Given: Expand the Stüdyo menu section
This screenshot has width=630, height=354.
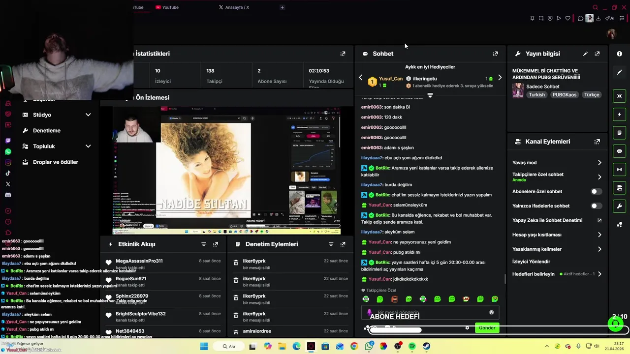Looking at the screenshot, I should point(88,115).
